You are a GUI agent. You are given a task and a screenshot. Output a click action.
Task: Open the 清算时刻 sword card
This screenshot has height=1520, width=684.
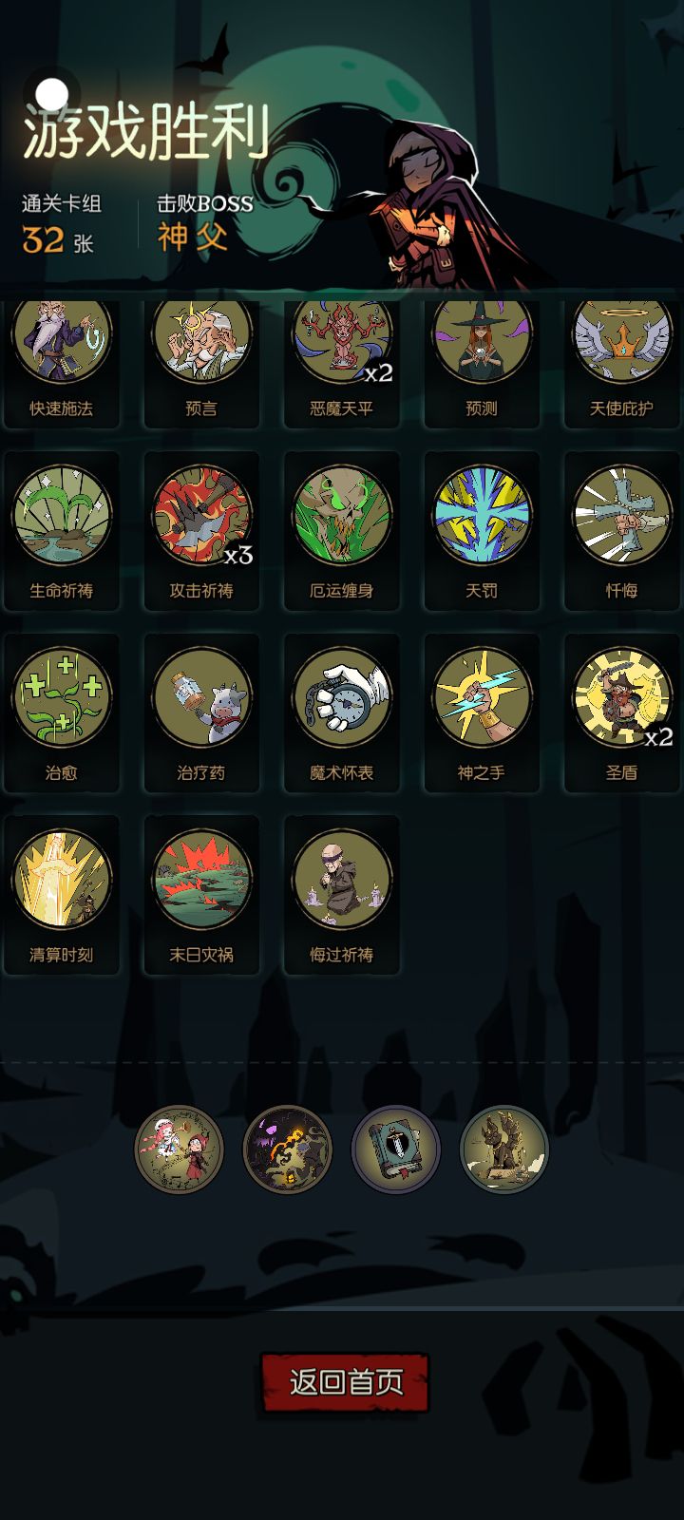coord(62,895)
